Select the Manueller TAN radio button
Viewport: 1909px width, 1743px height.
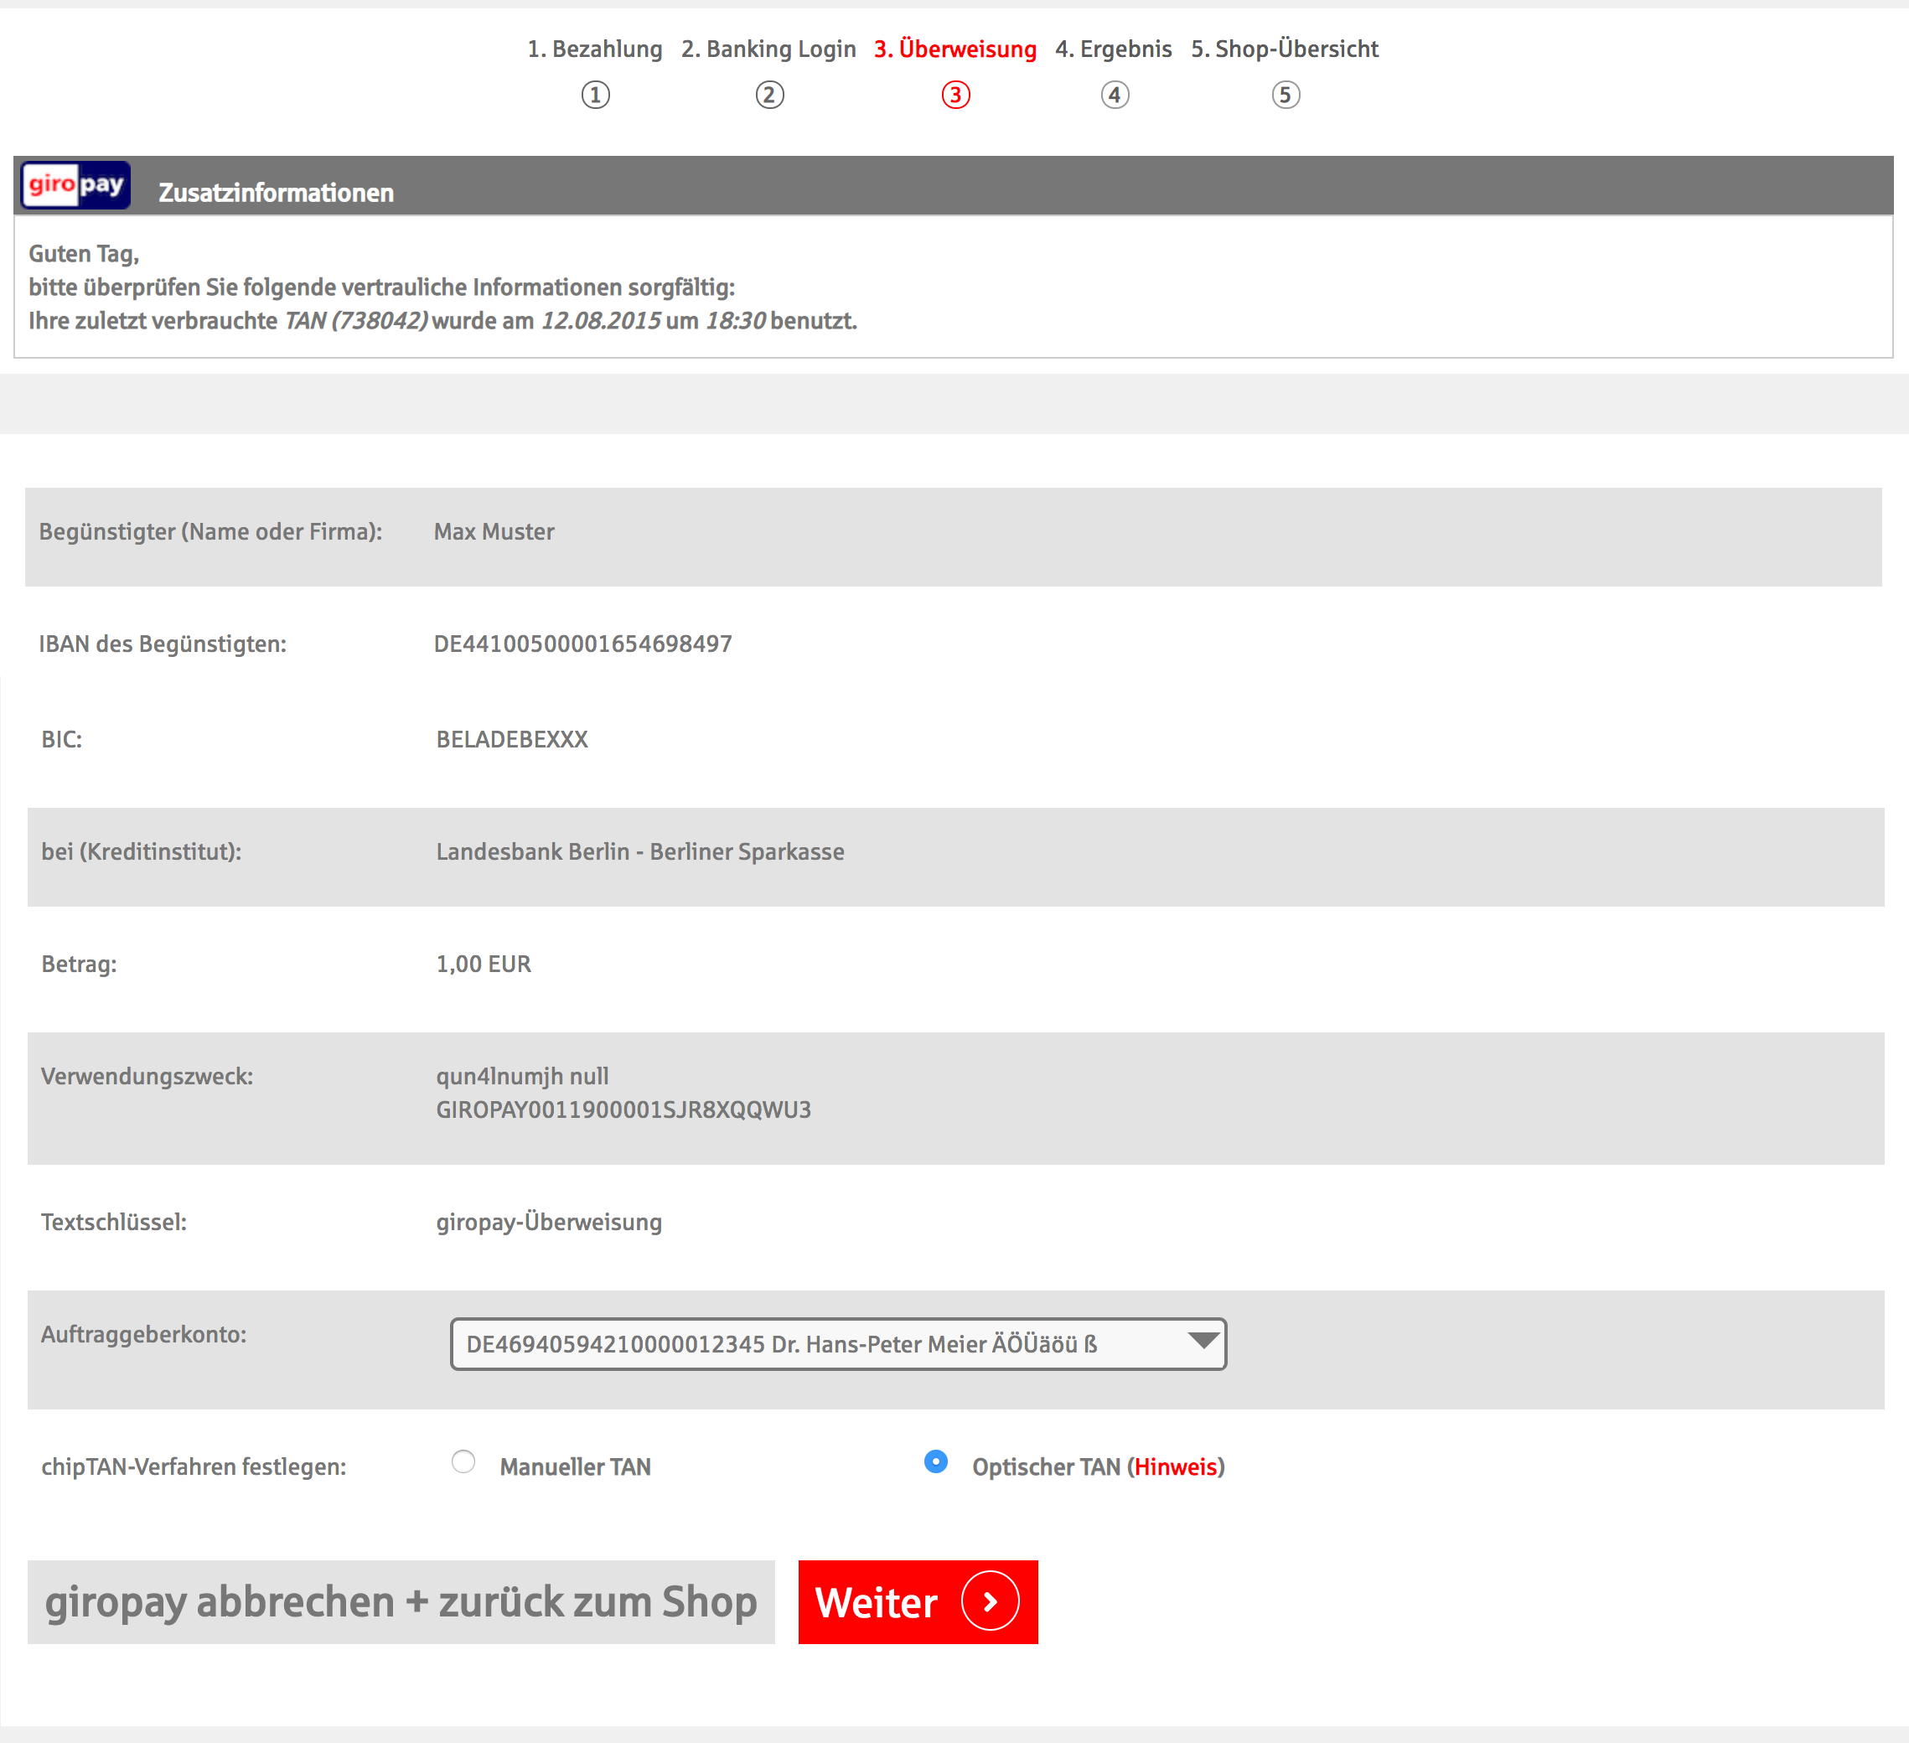point(463,1461)
